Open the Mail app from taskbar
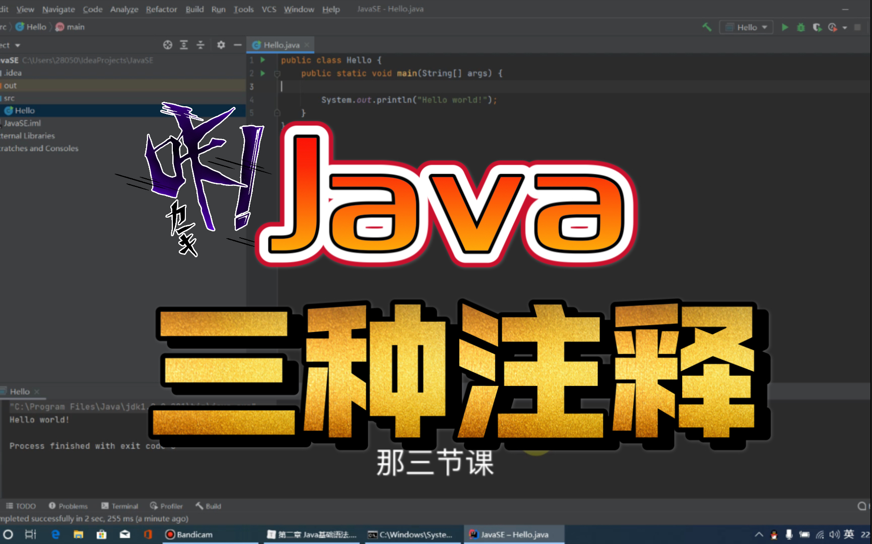The width and height of the screenshot is (872, 544). click(124, 534)
